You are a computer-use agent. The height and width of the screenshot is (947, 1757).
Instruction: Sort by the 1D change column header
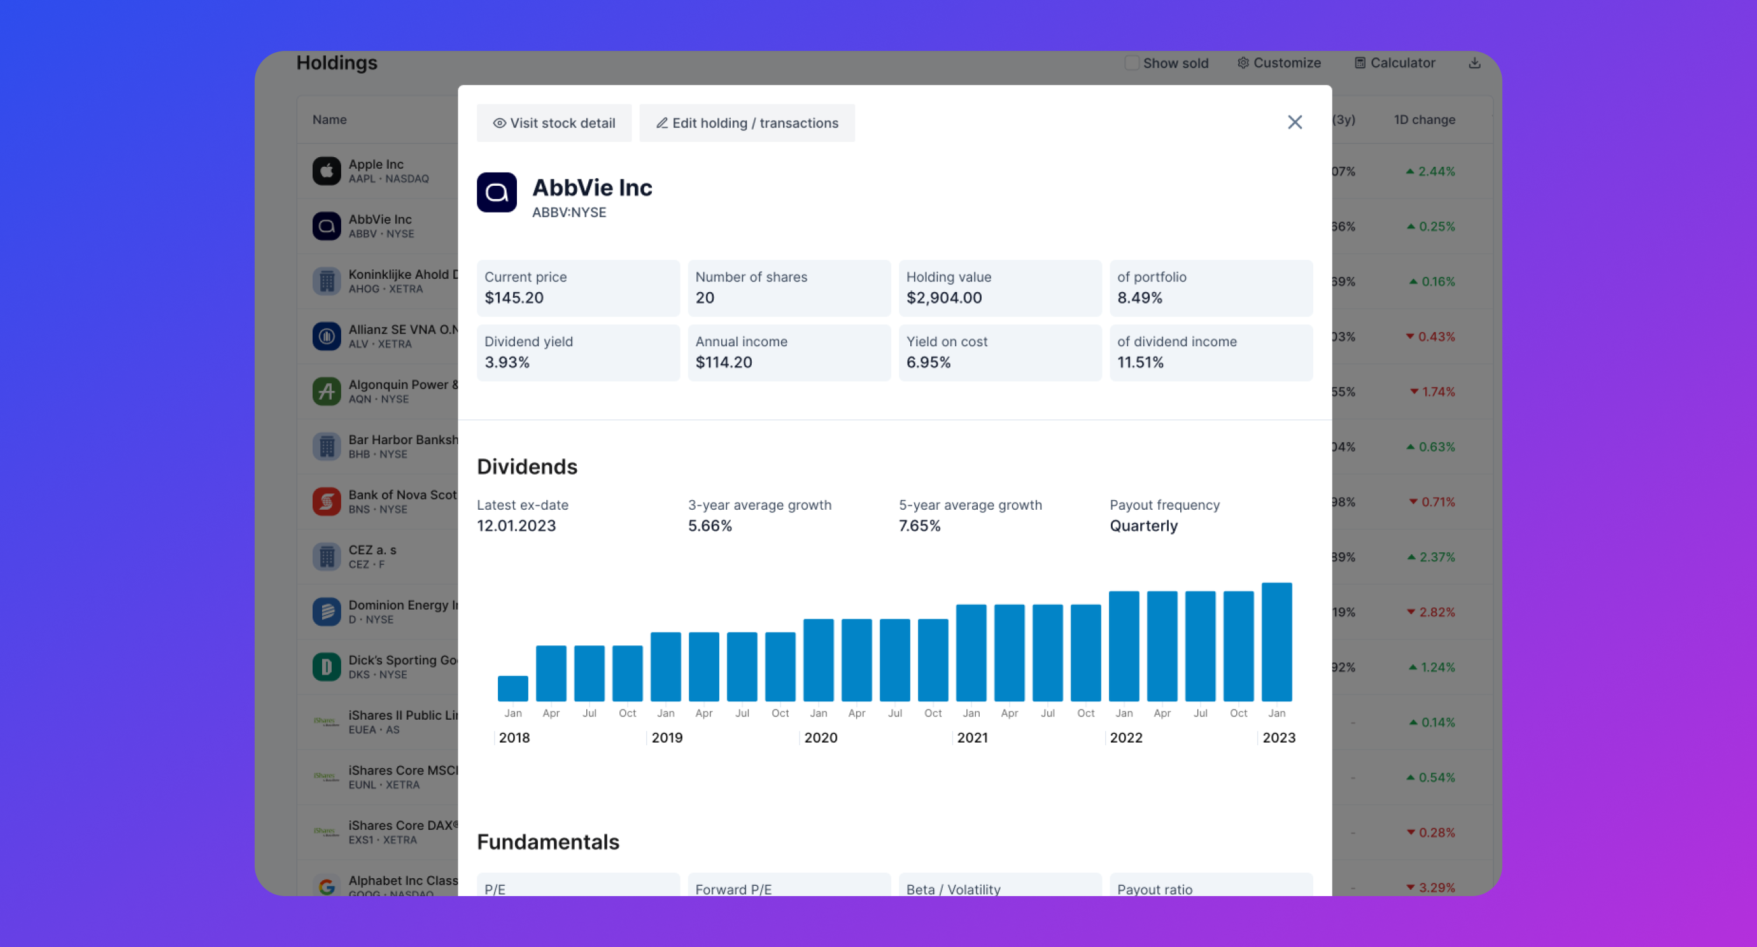[x=1424, y=119]
